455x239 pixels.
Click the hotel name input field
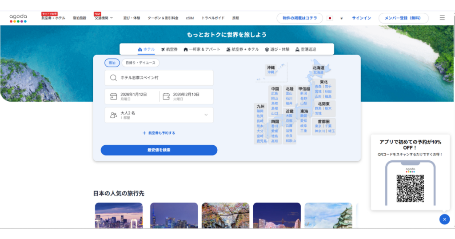(x=164, y=78)
